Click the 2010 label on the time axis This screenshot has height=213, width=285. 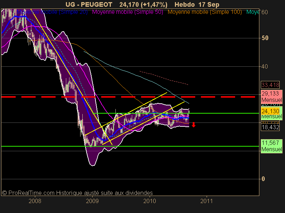point(150,201)
